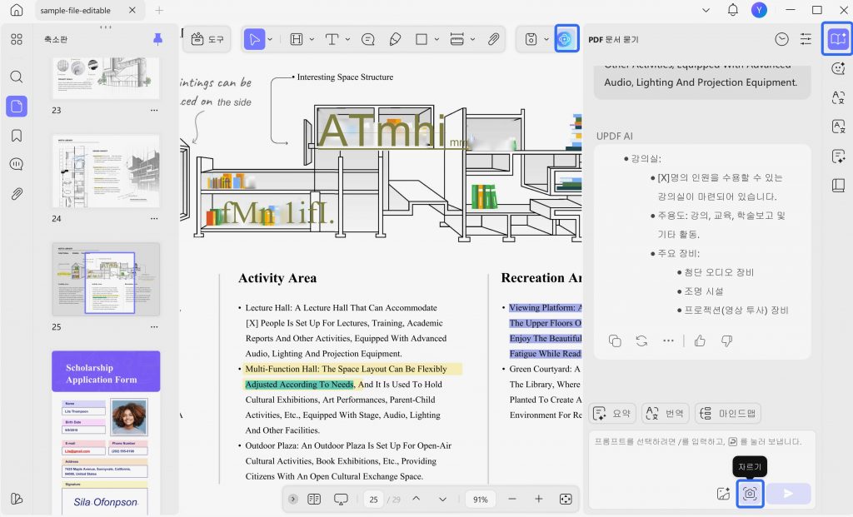Expand the save options dropdown arrow
853x517 pixels.
click(546, 39)
